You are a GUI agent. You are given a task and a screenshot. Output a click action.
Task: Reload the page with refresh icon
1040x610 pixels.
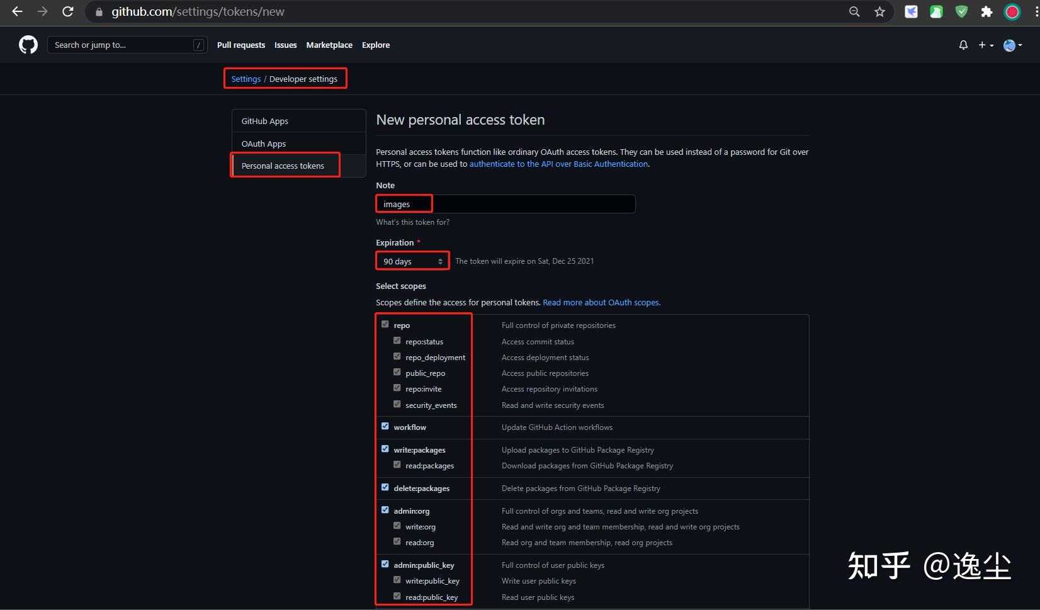pyautogui.click(x=67, y=11)
